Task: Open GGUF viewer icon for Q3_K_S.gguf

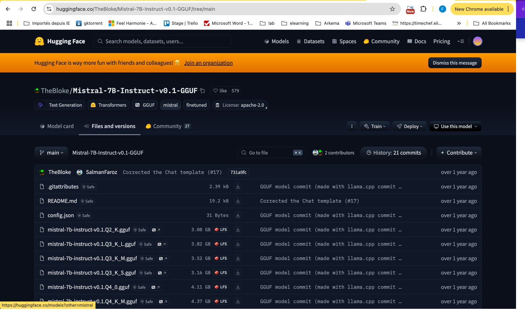Action: [x=162, y=273]
